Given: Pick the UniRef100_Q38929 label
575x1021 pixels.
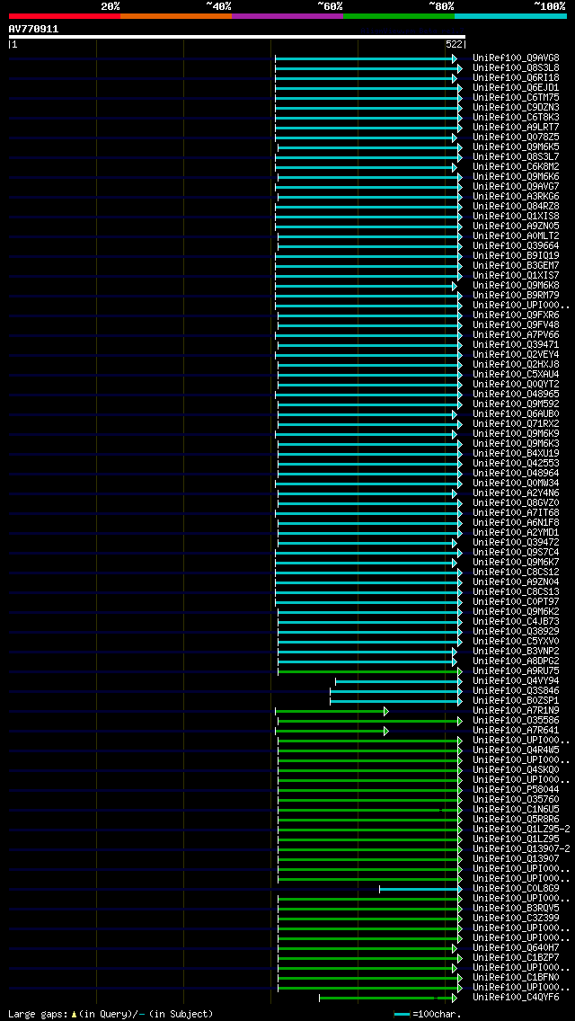Looking at the screenshot, I should 516,631.
